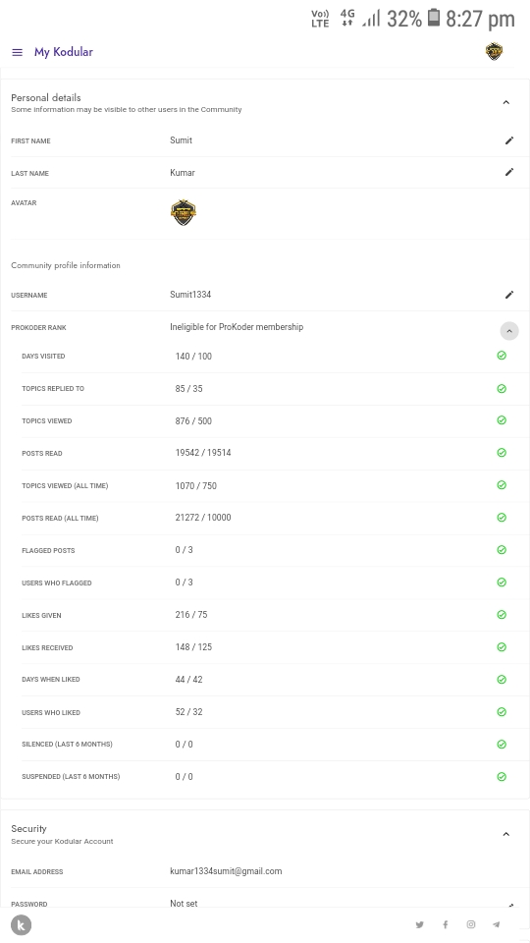Click the Kodular logo in footer

click(x=21, y=925)
